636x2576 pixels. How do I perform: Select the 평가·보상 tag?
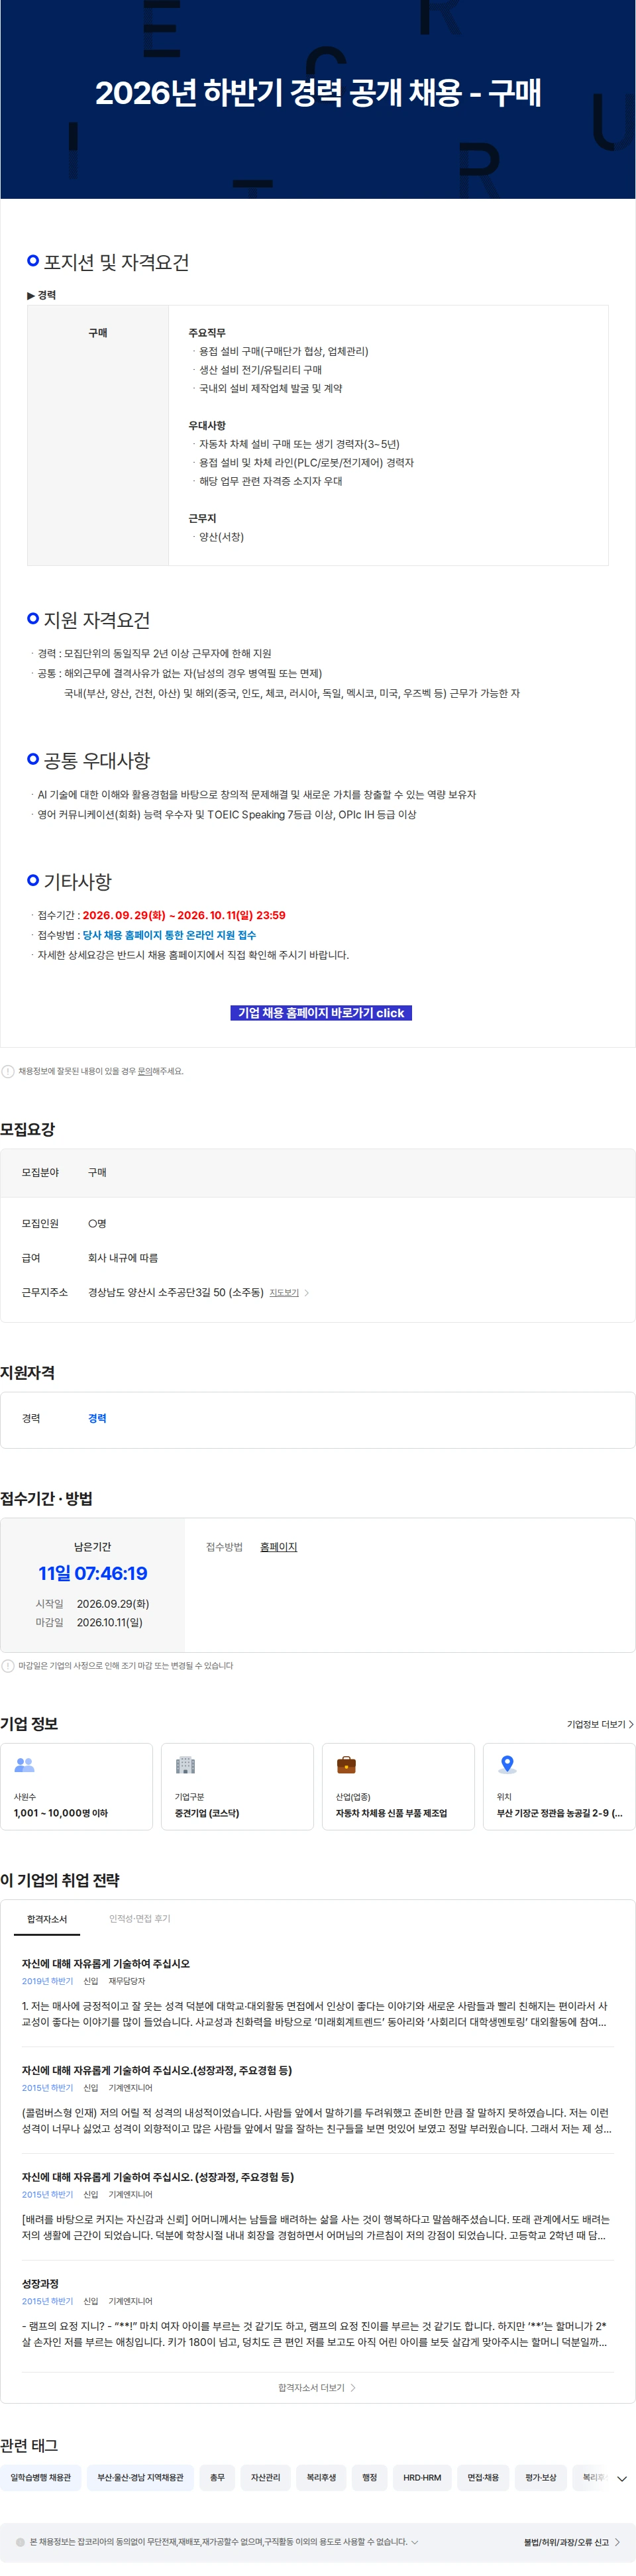(541, 2478)
